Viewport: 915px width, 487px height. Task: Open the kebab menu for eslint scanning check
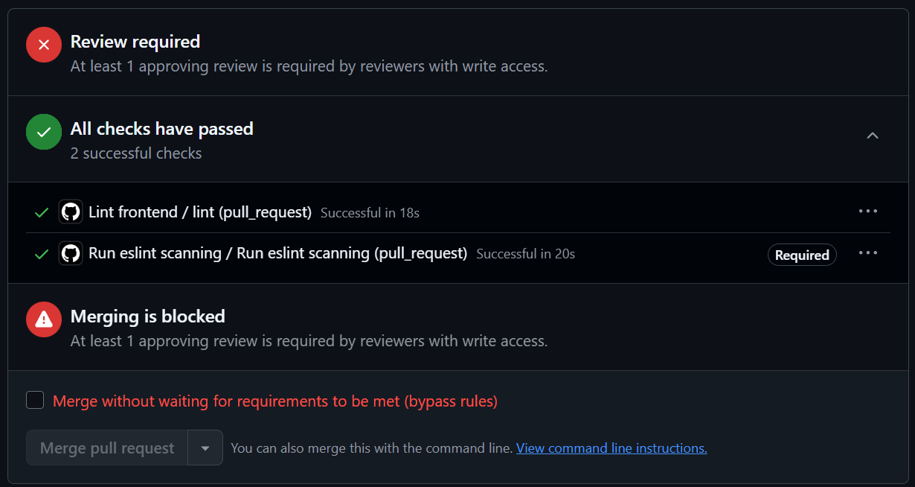(x=867, y=254)
